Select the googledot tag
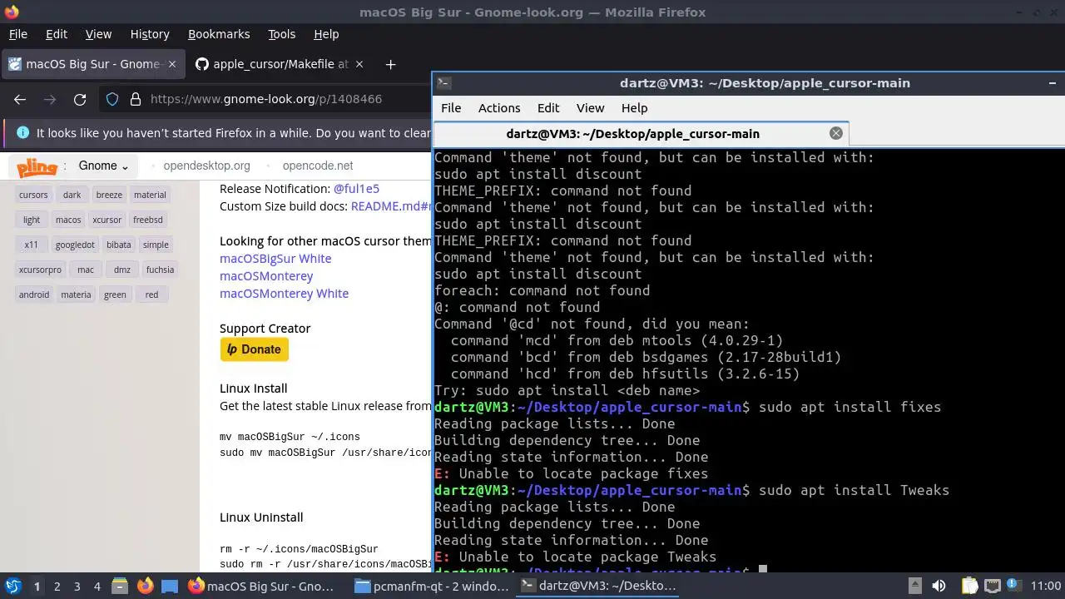The width and height of the screenshot is (1065, 599). click(x=75, y=245)
